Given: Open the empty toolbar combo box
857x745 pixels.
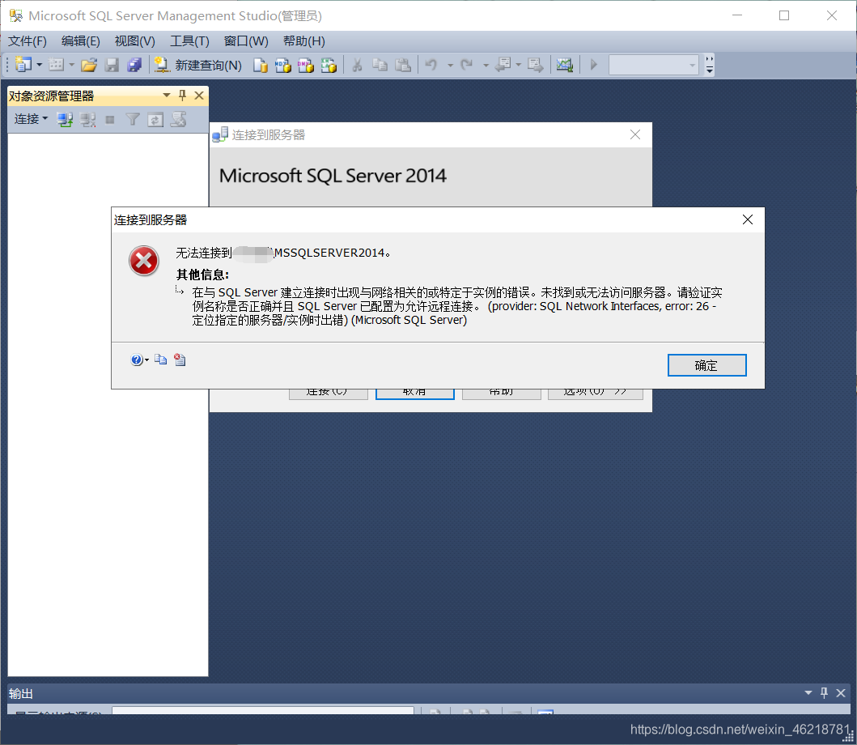Looking at the screenshot, I should tap(653, 65).
